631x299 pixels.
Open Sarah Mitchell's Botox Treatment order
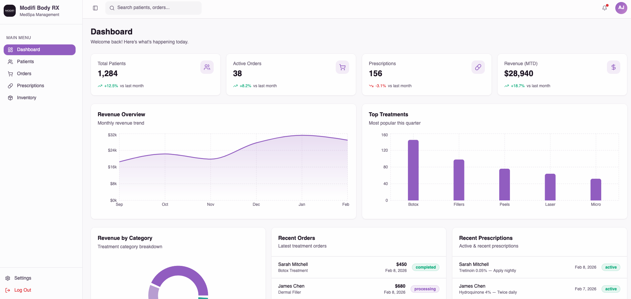click(293, 267)
